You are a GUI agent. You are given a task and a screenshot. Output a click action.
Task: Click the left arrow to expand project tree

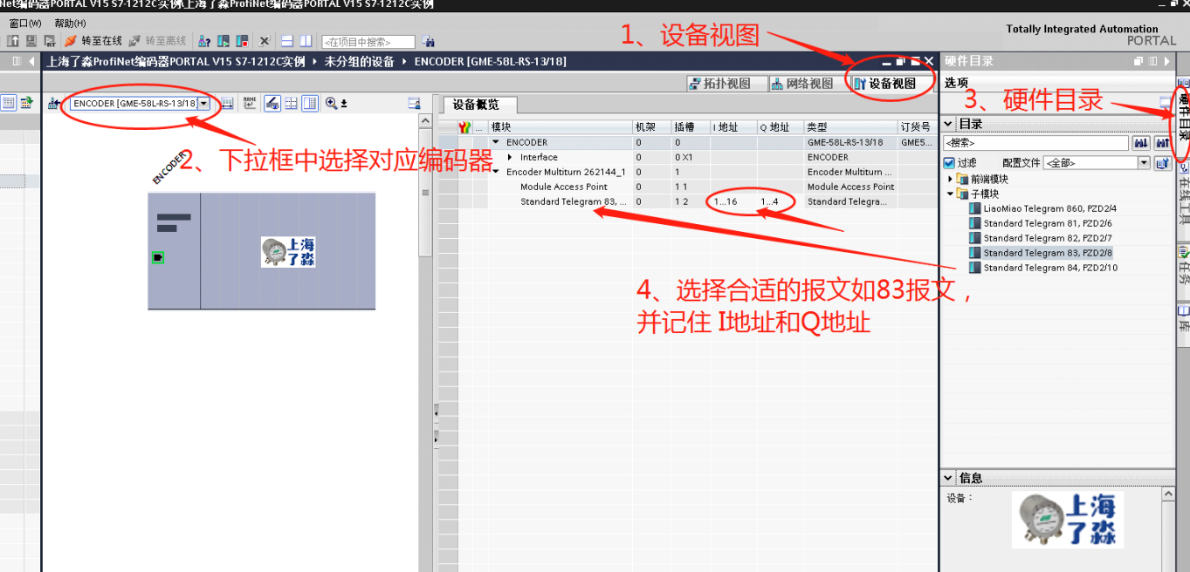coord(32,61)
